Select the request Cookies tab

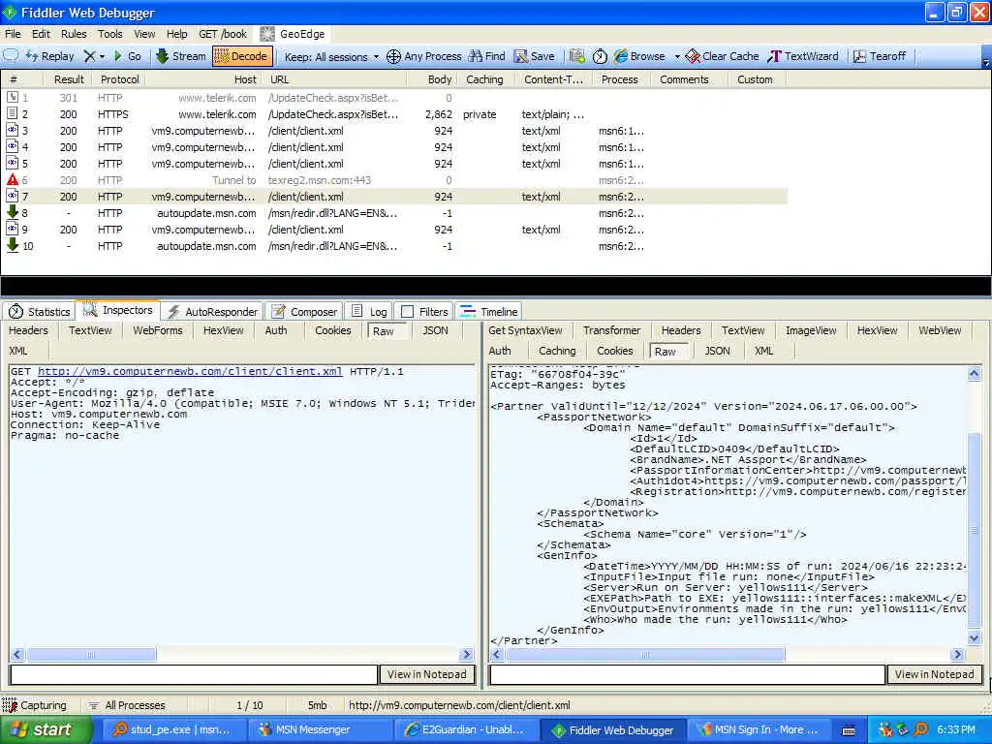tap(333, 330)
